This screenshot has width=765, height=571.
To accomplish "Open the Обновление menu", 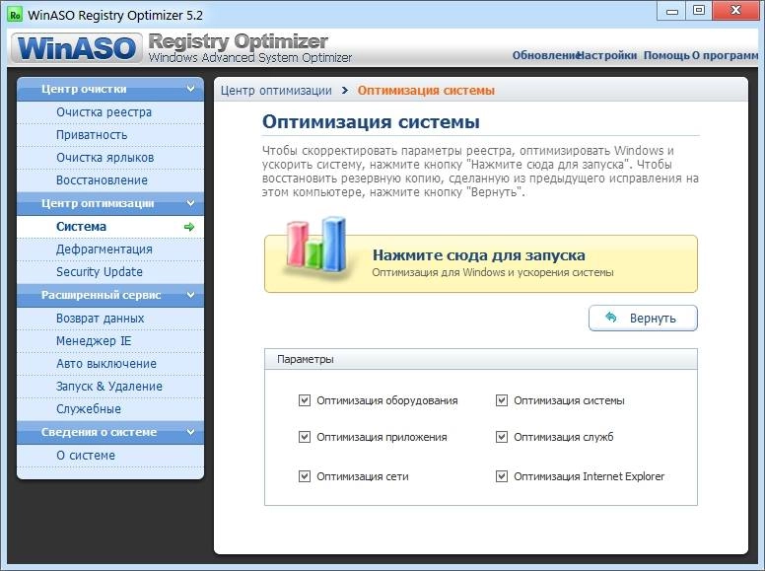I will [x=544, y=55].
